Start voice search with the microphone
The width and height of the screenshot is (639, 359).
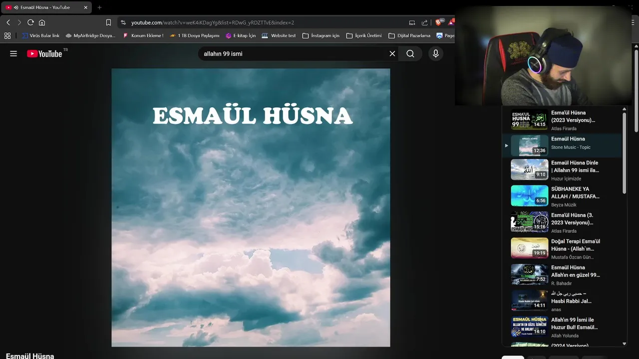pos(436,53)
